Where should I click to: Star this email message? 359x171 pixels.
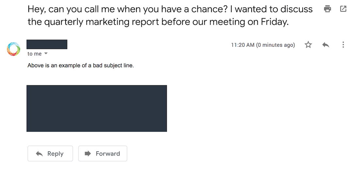click(x=308, y=45)
